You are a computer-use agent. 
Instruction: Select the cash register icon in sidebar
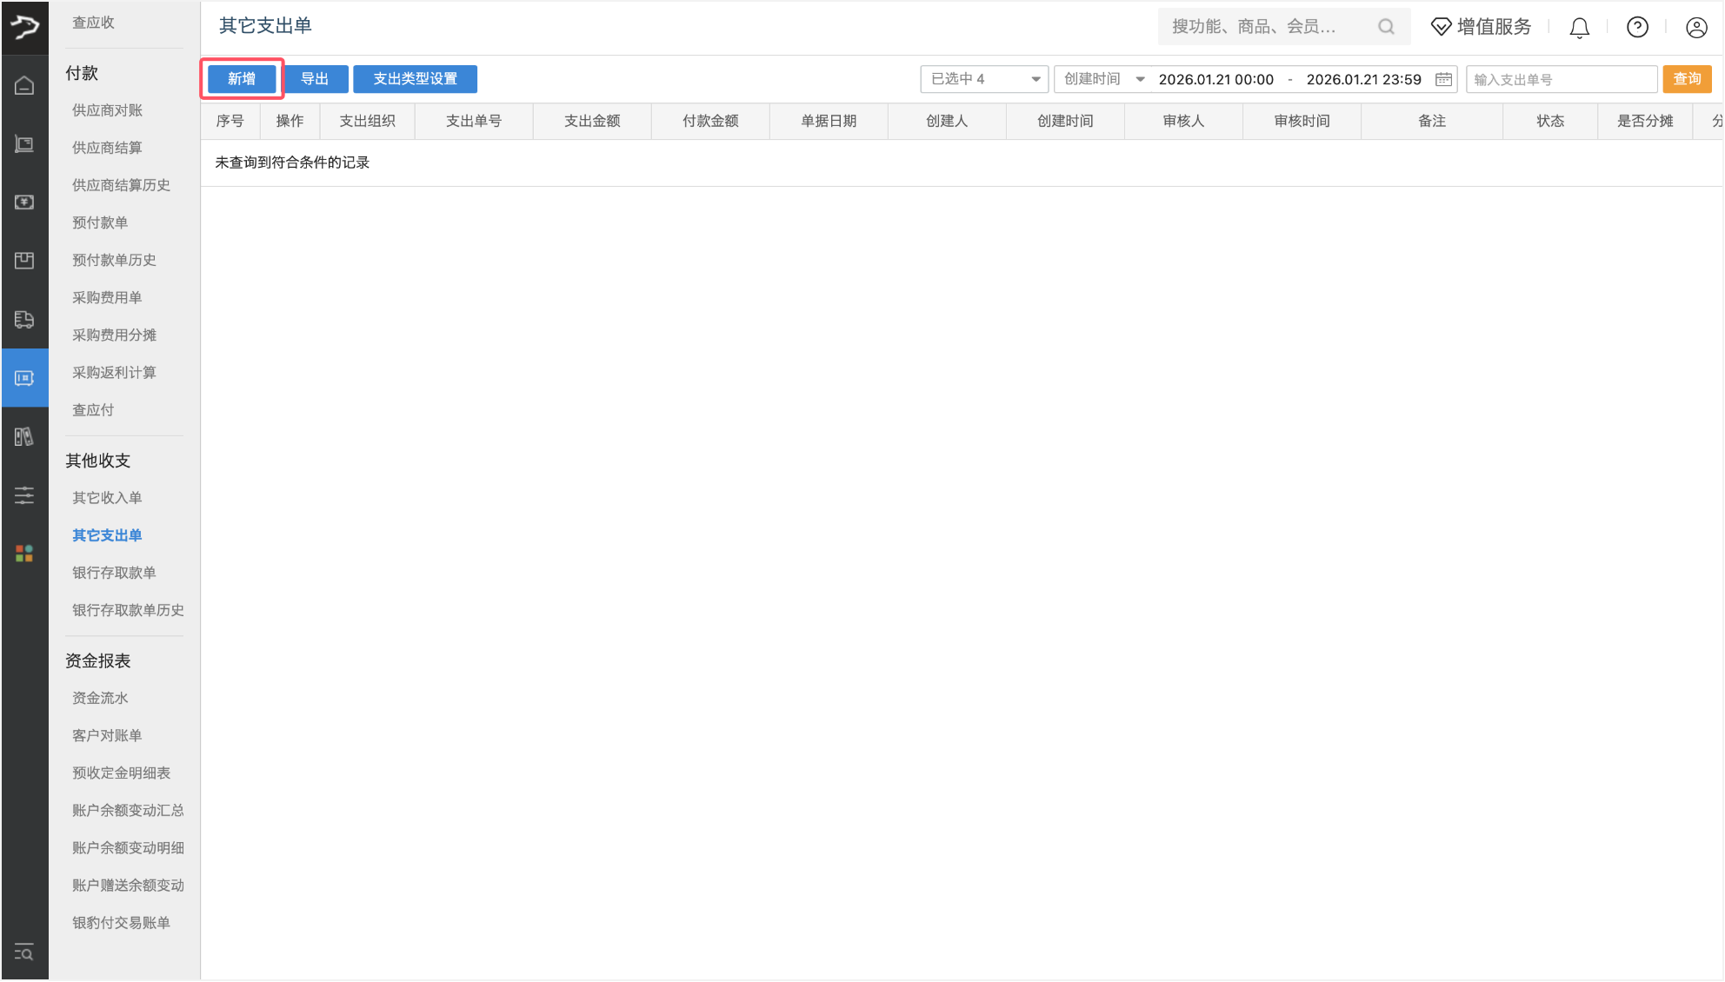coord(24,143)
